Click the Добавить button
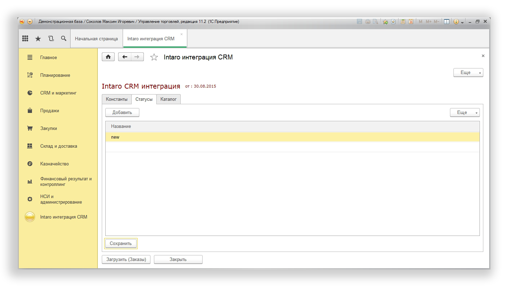The height and width of the screenshot is (287, 508). coord(122,113)
